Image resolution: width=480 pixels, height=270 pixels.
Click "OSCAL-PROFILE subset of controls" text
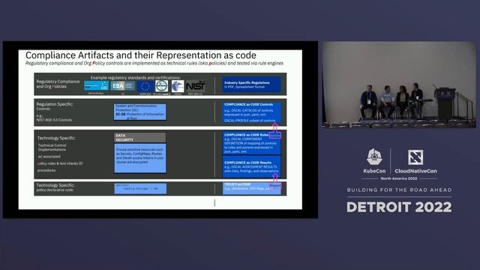pos(250,121)
